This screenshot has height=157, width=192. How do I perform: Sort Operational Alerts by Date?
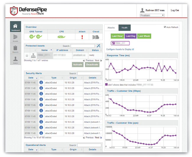point(31,150)
